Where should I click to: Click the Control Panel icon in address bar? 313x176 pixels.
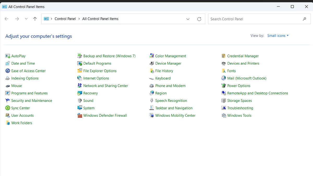coord(46,19)
